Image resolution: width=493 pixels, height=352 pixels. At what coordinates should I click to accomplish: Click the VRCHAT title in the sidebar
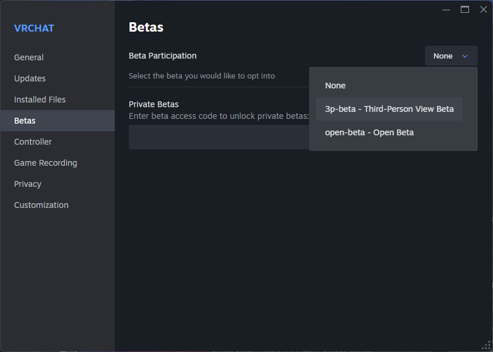tap(34, 29)
